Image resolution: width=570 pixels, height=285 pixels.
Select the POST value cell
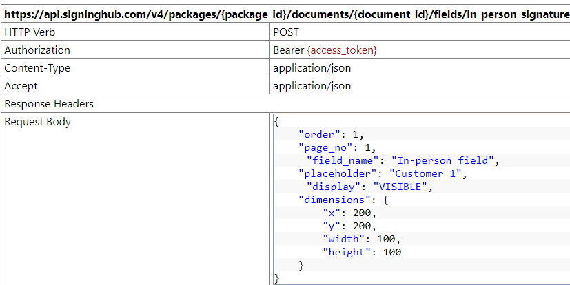(286, 32)
